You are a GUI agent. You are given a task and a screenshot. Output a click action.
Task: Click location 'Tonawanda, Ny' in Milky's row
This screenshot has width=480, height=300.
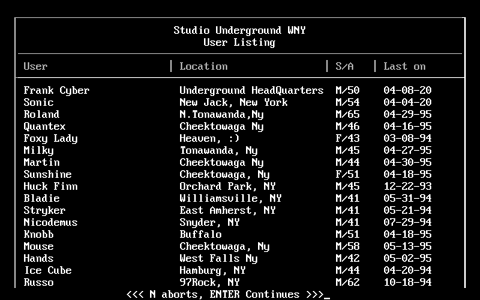pyautogui.click(x=218, y=150)
